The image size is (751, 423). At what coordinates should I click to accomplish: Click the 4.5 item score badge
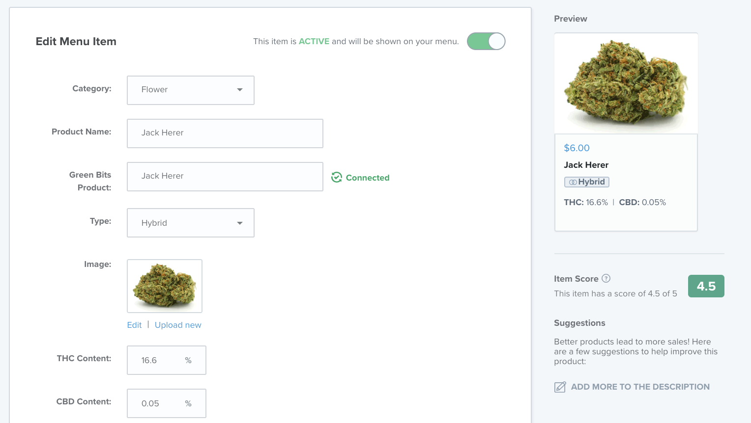[x=706, y=286]
